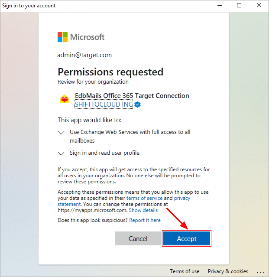The image size is (269, 277).
Task: Expand the Exchange Web Services permission chevron
Action: coord(61,133)
